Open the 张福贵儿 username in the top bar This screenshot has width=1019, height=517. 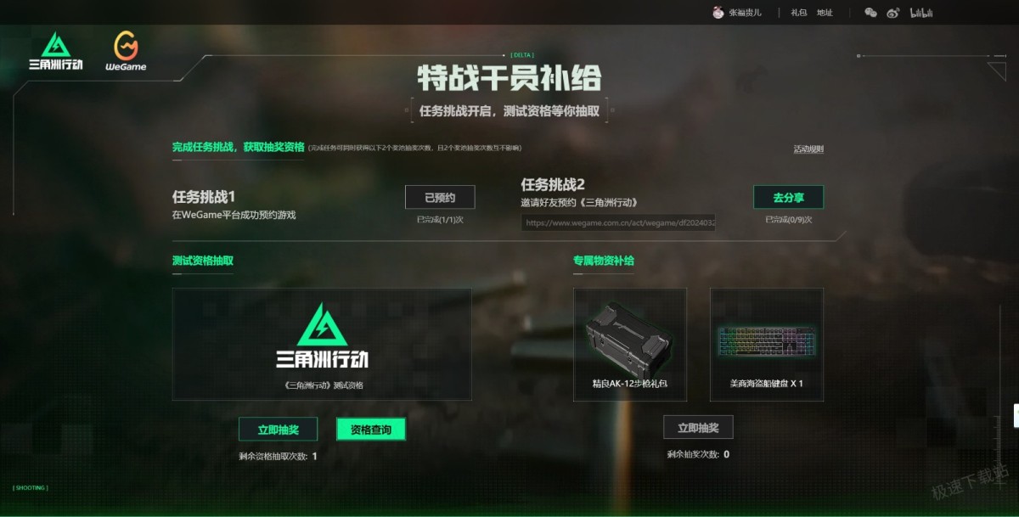tap(746, 13)
